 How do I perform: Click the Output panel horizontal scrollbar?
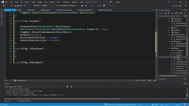[x=63, y=99]
